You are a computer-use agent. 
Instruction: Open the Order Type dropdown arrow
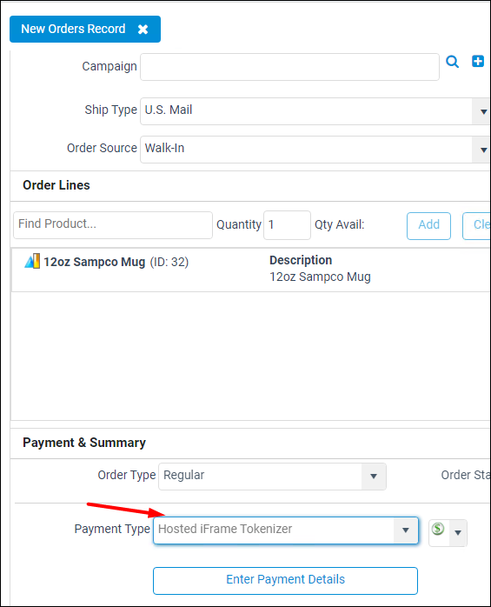pos(374,477)
